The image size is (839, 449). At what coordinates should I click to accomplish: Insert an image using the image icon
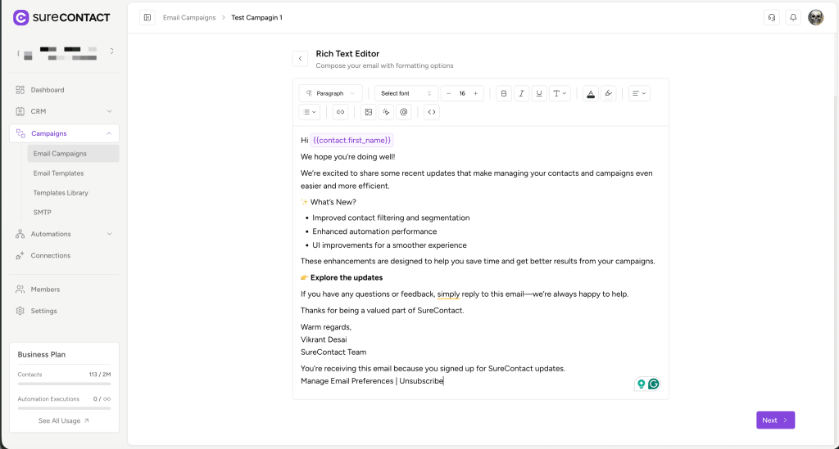[x=368, y=112]
